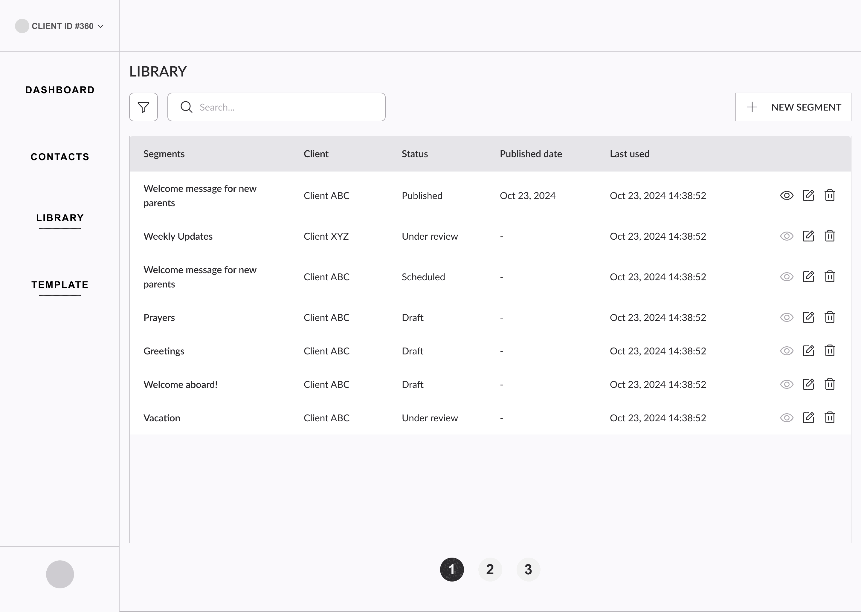This screenshot has height=612, width=861.
Task: Click the LIBRARY page heading
Action: 158,71
